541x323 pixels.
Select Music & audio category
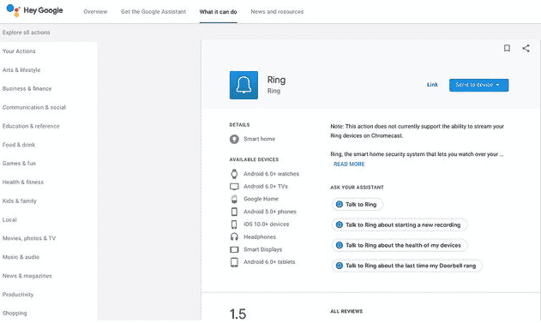[21, 257]
